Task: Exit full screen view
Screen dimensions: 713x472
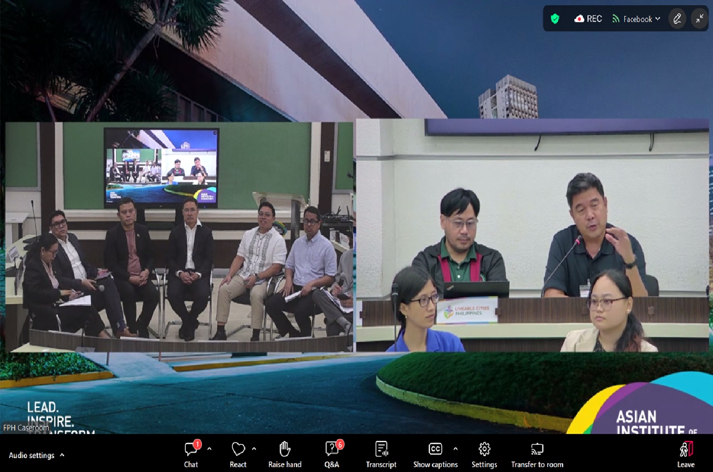Action: 700,19
